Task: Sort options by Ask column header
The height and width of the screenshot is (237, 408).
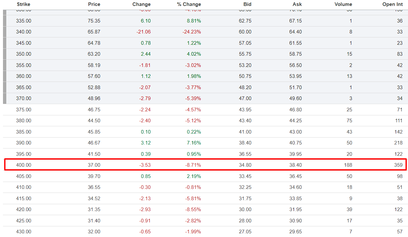Action: [x=297, y=4]
